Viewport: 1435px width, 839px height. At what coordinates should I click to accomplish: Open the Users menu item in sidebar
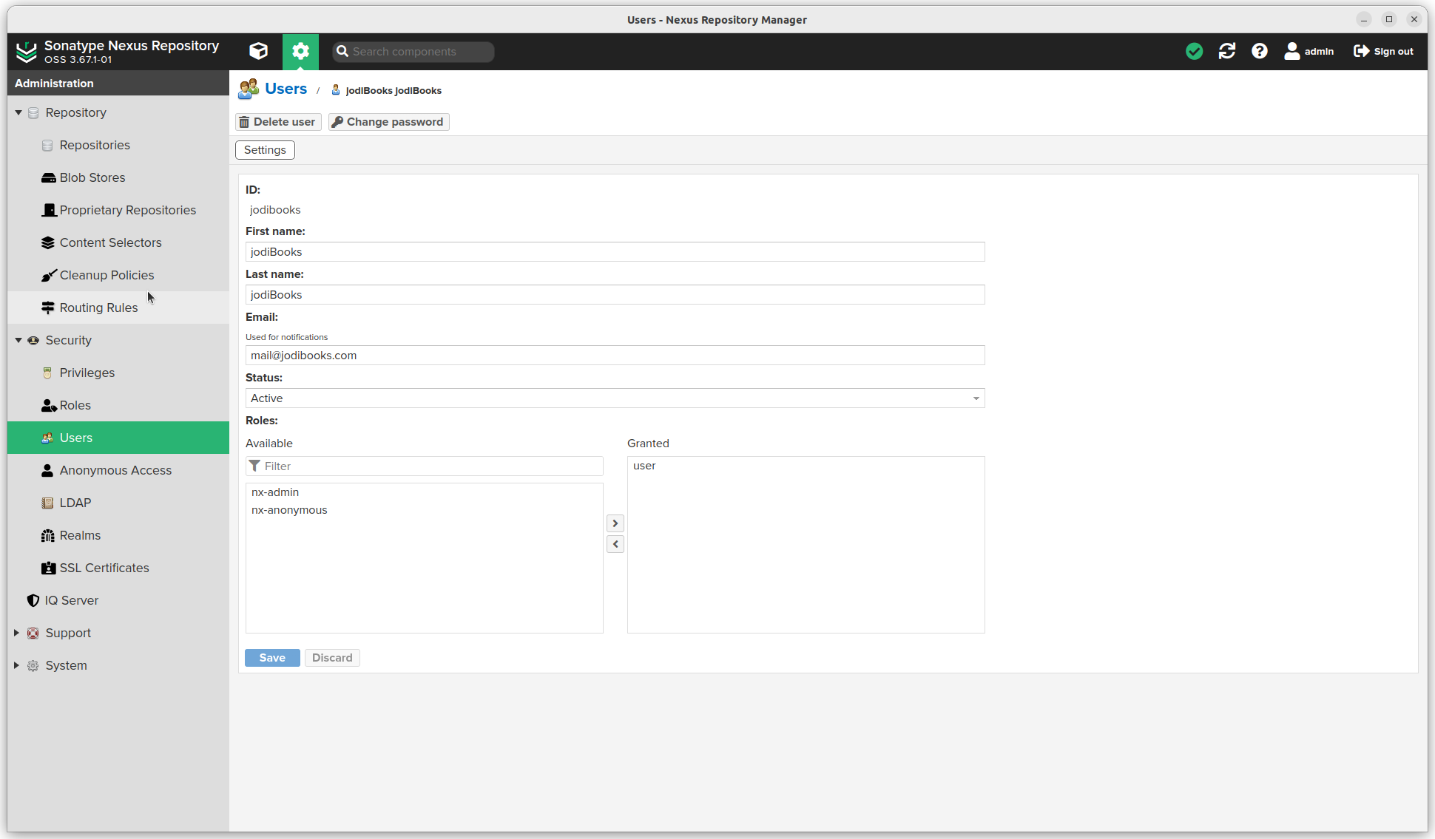[118, 438]
